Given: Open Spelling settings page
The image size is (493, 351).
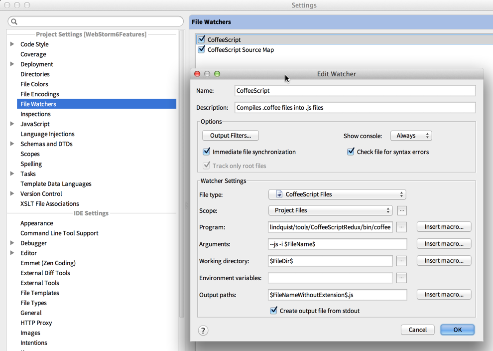Looking at the screenshot, I should pyautogui.click(x=31, y=164).
